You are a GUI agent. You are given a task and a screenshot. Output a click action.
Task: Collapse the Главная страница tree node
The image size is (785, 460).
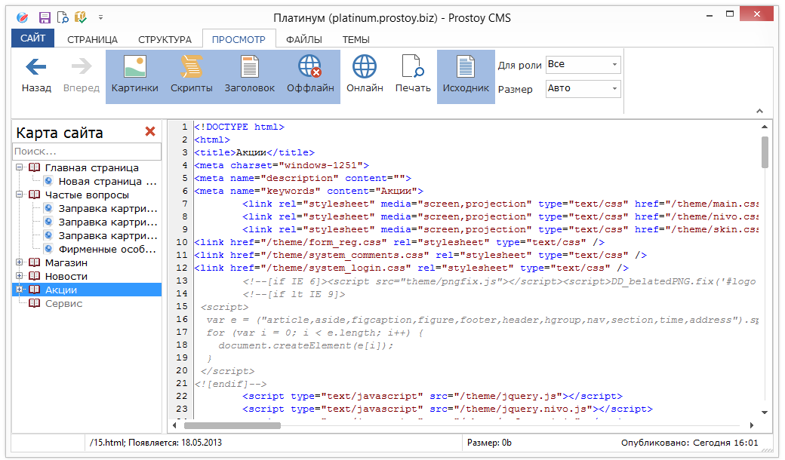click(20, 167)
